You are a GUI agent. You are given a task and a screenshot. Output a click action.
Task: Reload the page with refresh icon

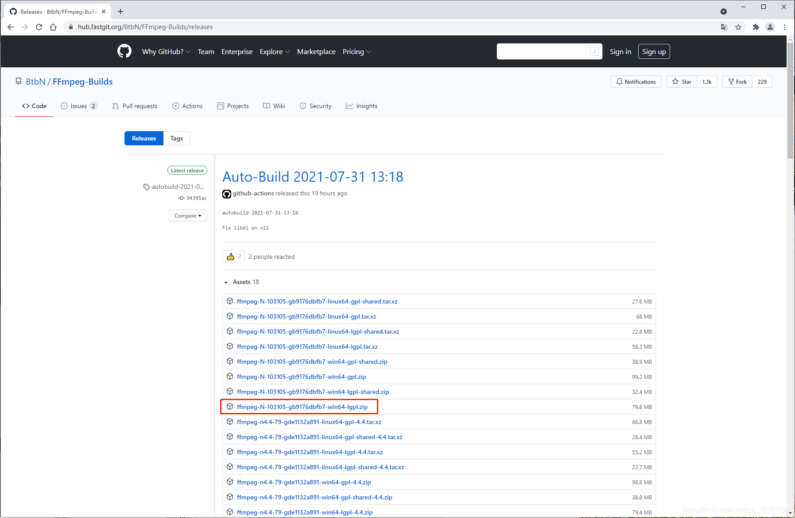click(x=39, y=27)
